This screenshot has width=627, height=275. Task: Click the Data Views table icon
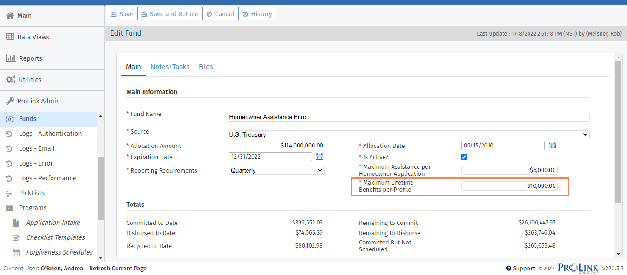[10, 37]
